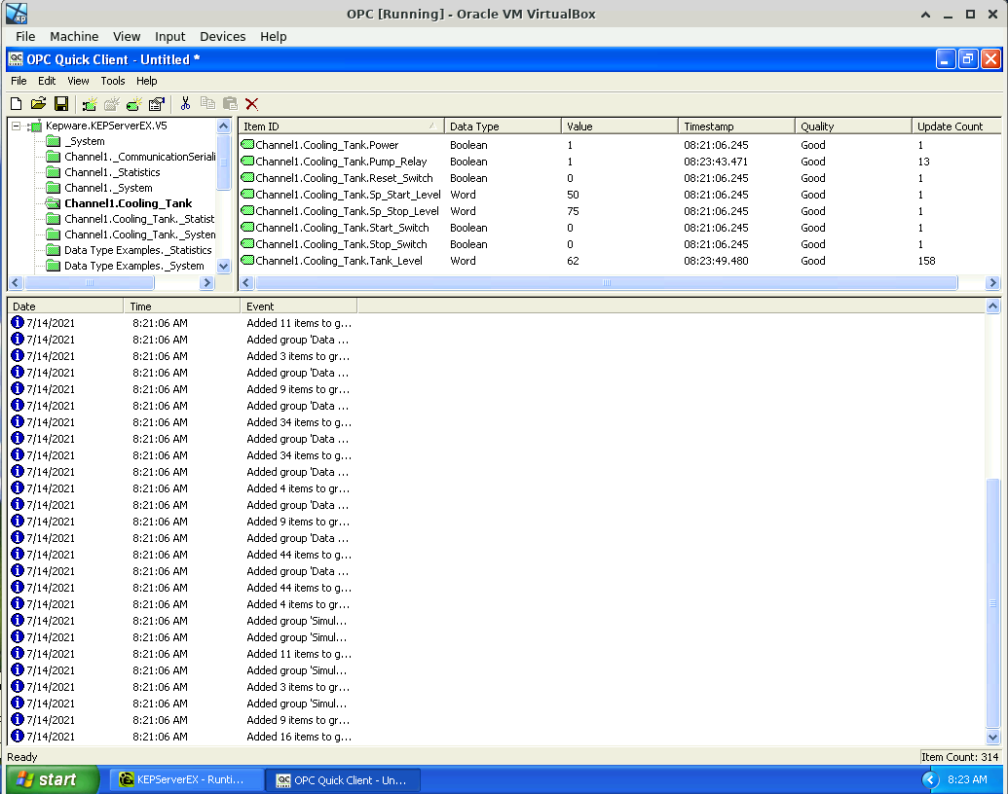The height and width of the screenshot is (794, 1008).
Task: Click the red X Delete icon
Action: click(x=251, y=104)
